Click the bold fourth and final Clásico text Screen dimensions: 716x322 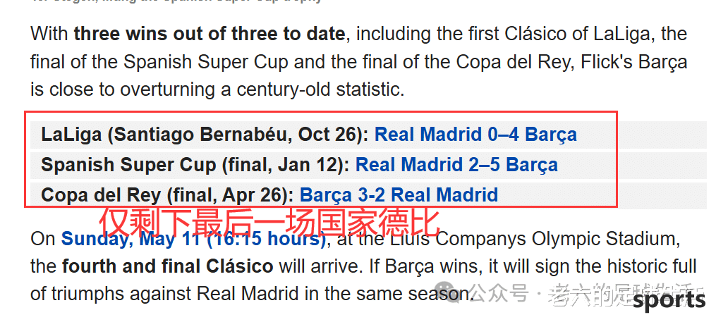click(x=168, y=266)
